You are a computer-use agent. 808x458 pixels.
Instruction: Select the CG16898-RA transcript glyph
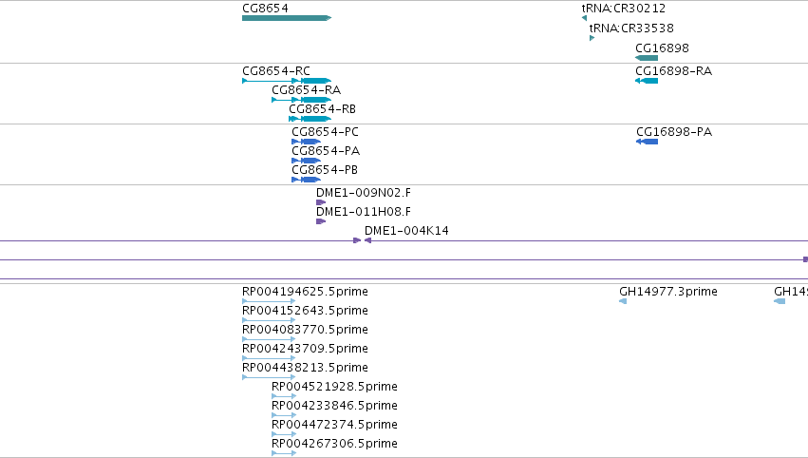647,81
